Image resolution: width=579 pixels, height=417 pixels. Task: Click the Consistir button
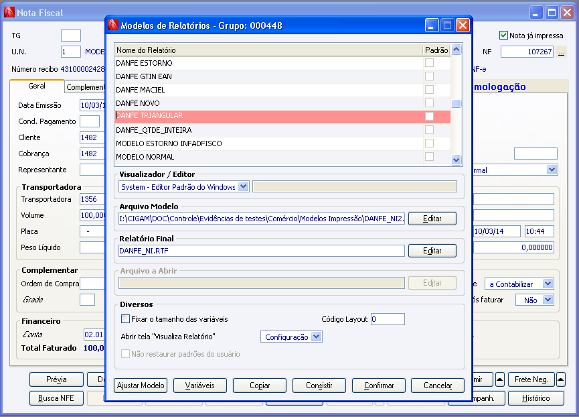pyautogui.click(x=319, y=385)
